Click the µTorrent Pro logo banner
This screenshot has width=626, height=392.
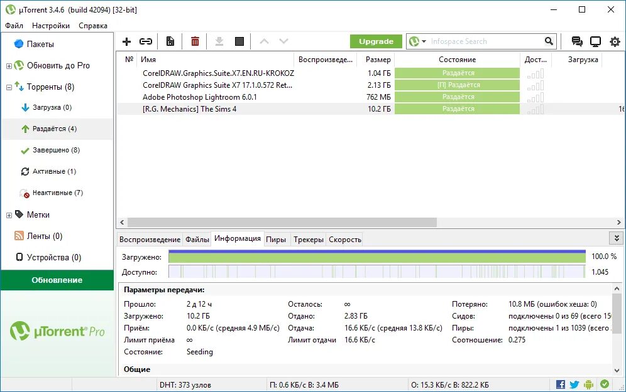tap(57, 331)
